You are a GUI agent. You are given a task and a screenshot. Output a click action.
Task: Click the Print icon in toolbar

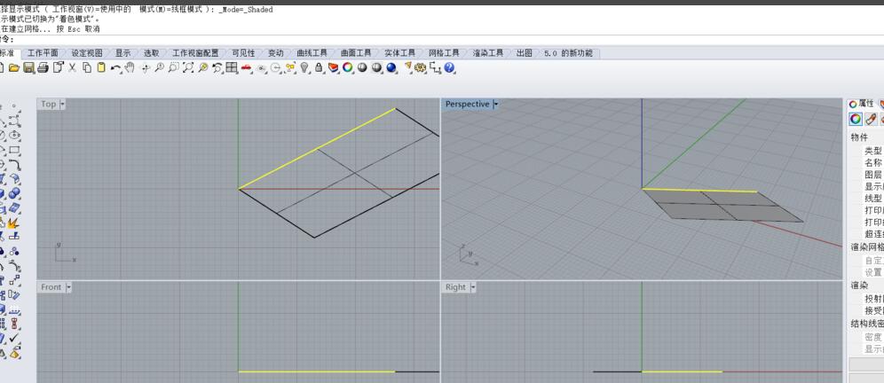coord(43,68)
